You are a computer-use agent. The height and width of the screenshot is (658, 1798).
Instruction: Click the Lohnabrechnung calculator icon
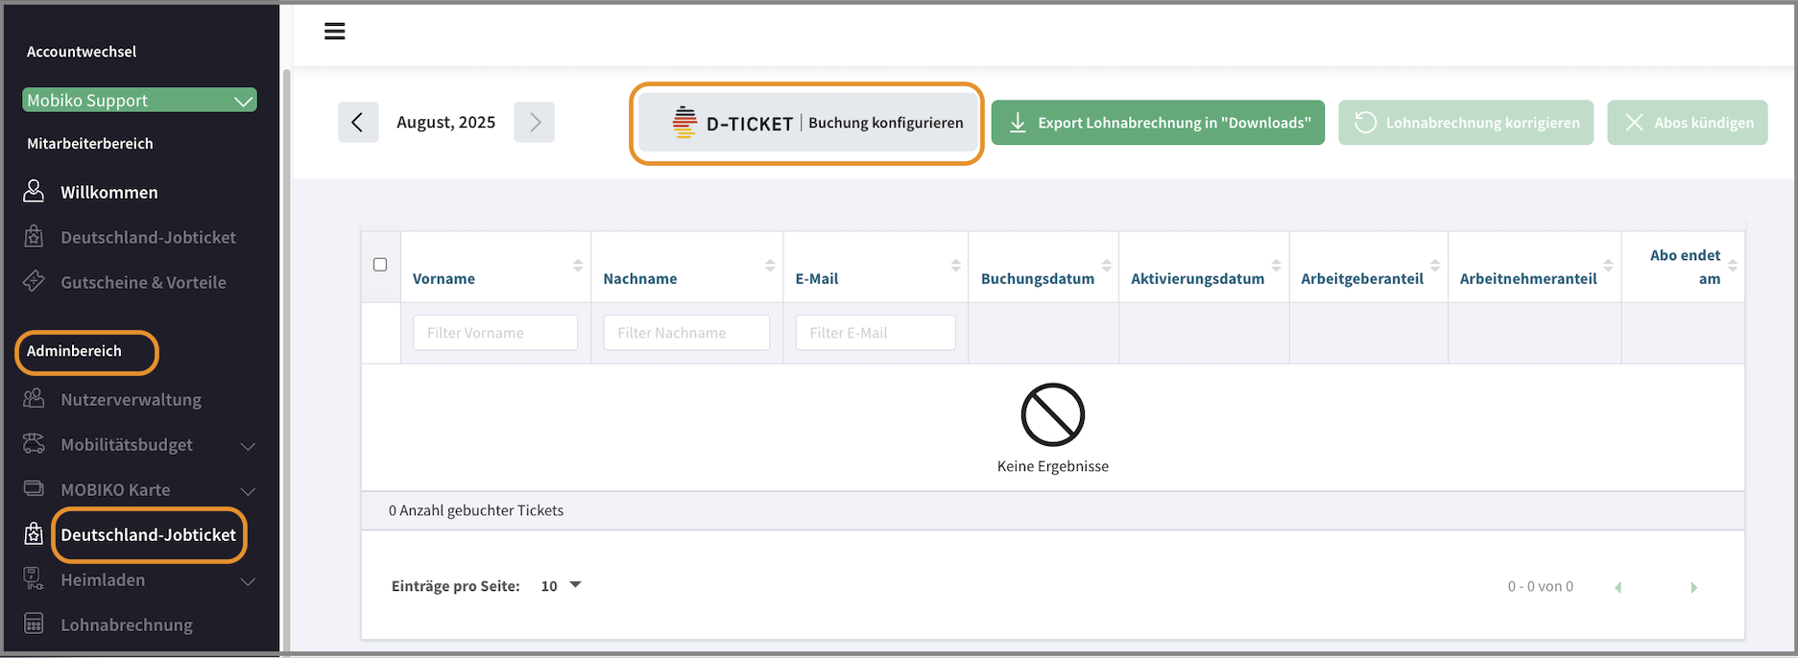click(x=34, y=624)
